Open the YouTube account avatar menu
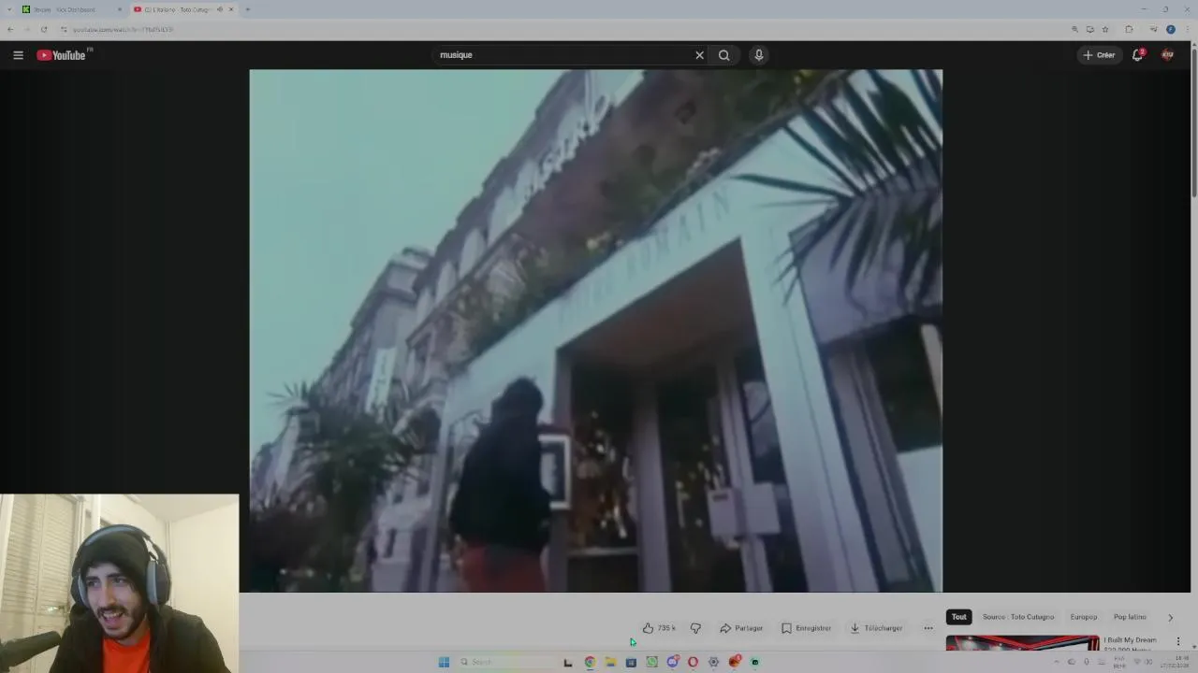The width and height of the screenshot is (1198, 673). (1167, 55)
